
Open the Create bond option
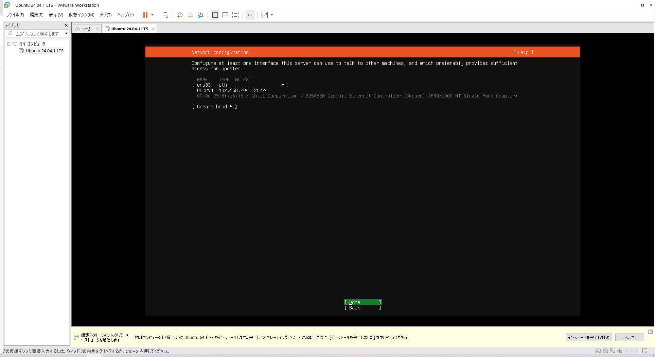215,107
